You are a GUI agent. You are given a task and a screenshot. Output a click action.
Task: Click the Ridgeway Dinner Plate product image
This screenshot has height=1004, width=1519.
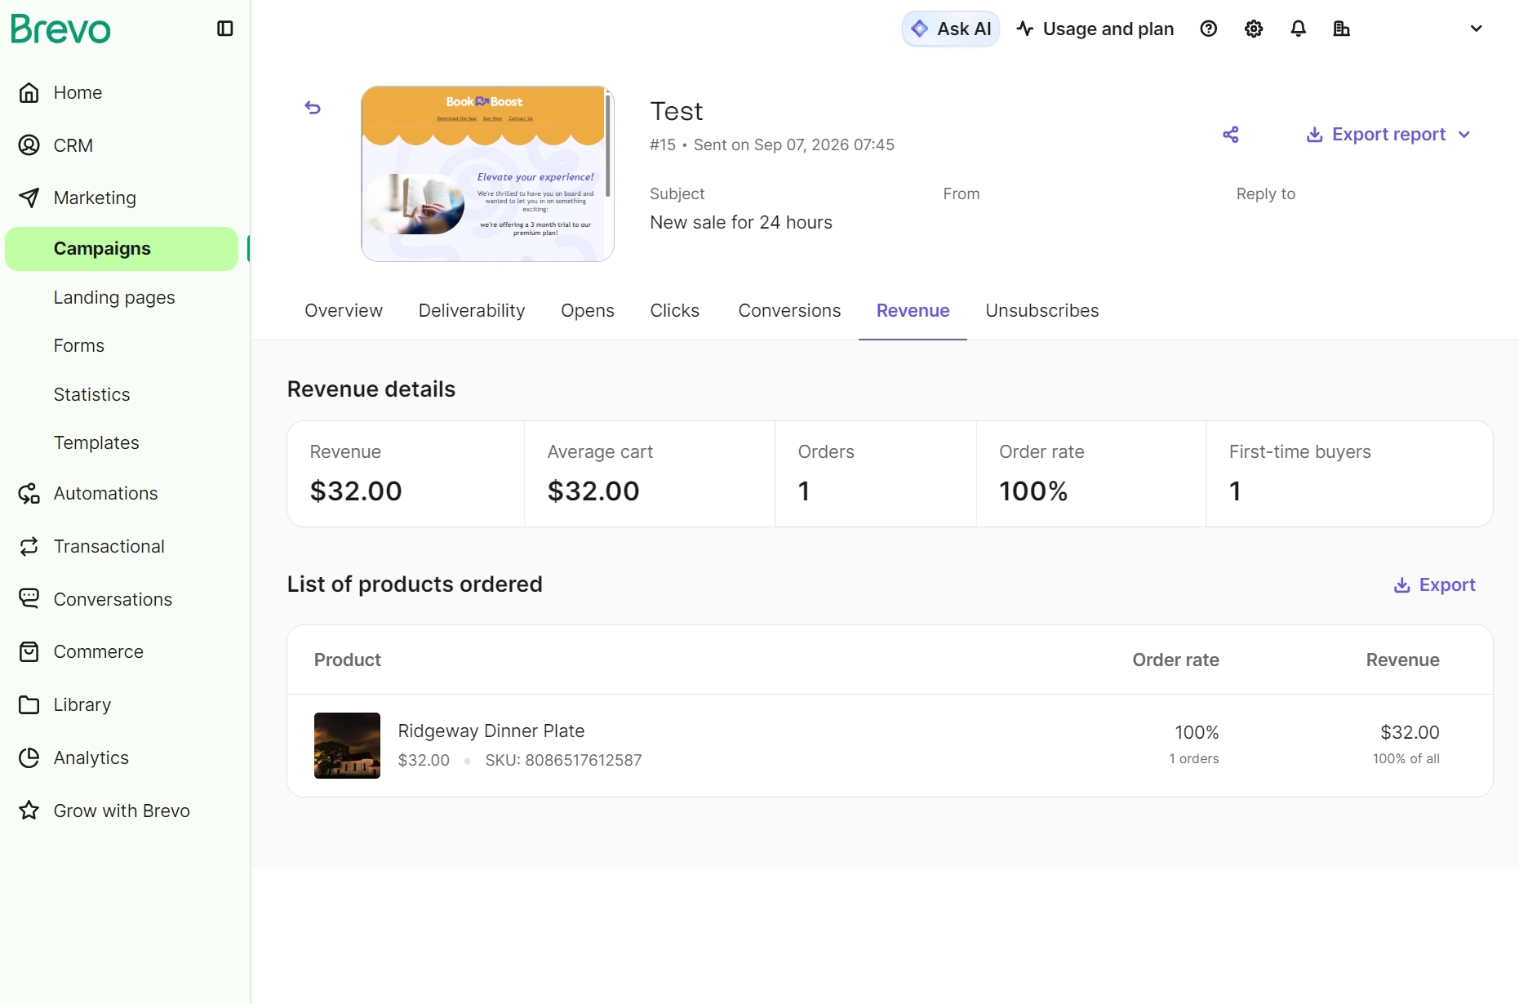347,745
